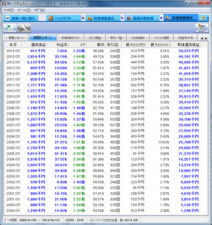Click the first 結果概要表示 step with the chart icon

pyautogui.click(x=102, y=18)
